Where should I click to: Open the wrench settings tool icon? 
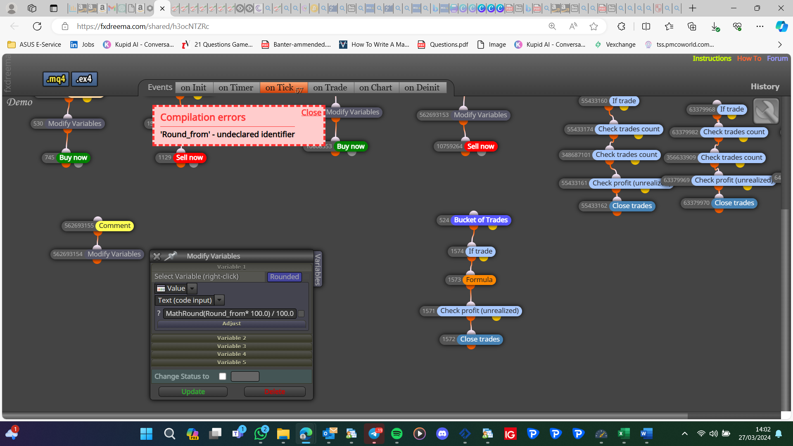tap(766, 111)
